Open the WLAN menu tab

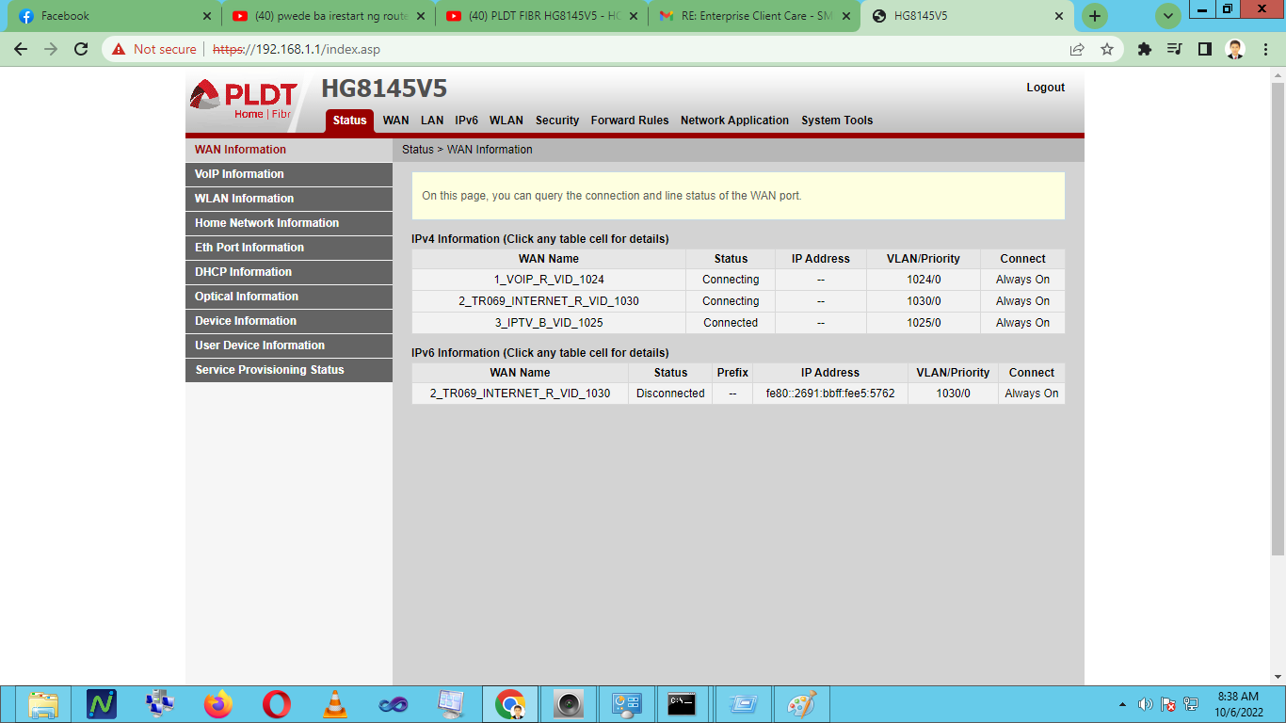pos(506,120)
